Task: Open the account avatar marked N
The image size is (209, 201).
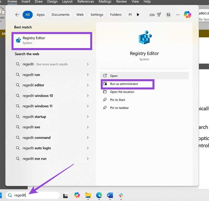Action: point(168,15)
